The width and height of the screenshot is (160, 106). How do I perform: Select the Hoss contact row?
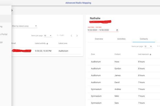tap(124, 62)
